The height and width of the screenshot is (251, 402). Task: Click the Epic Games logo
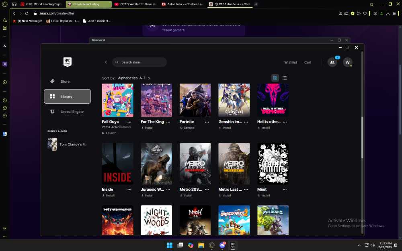click(x=68, y=62)
